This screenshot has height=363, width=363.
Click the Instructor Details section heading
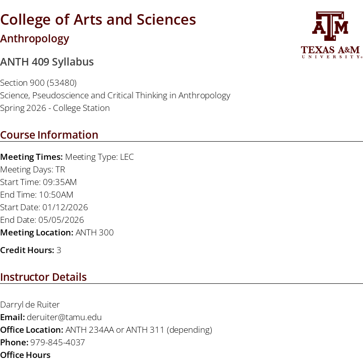(43, 277)
